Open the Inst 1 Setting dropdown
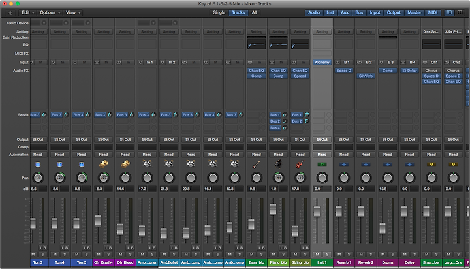The image size is (470, 269). pyautogui.click(x=322, y=31)
